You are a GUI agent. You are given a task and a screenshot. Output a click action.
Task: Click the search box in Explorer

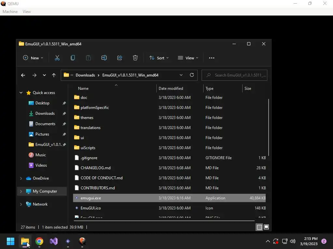point(234,75)
